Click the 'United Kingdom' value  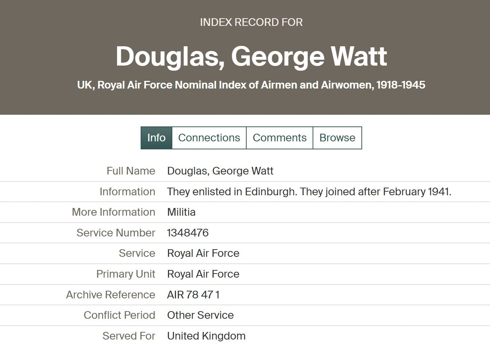pos(206,336)
